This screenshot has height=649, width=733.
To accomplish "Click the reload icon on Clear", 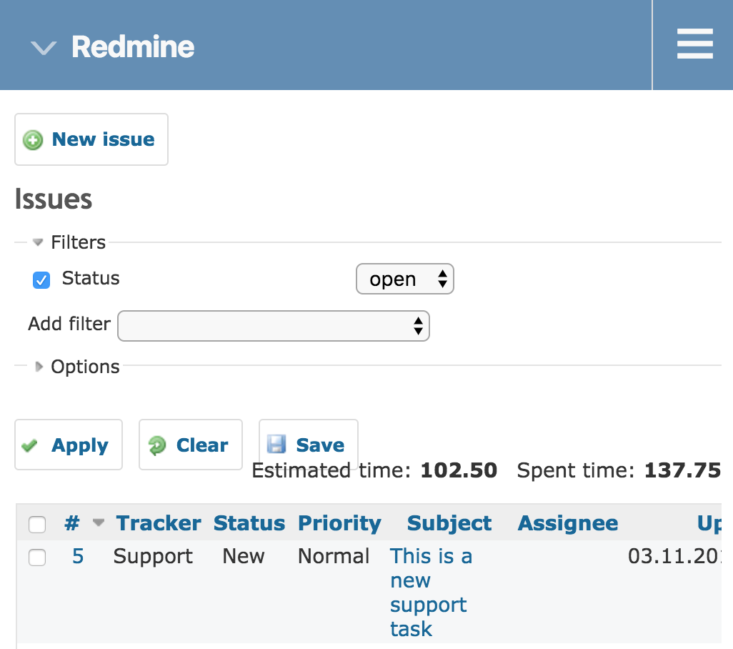I will (x=157, y=445).
